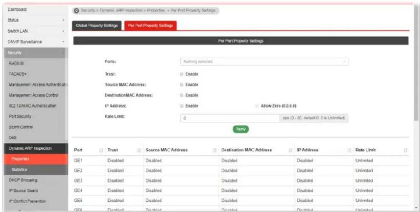The height and width of the screenshot is (212, 420).
Task: Enable the Trust checkbox
Action: pos(181,74)
